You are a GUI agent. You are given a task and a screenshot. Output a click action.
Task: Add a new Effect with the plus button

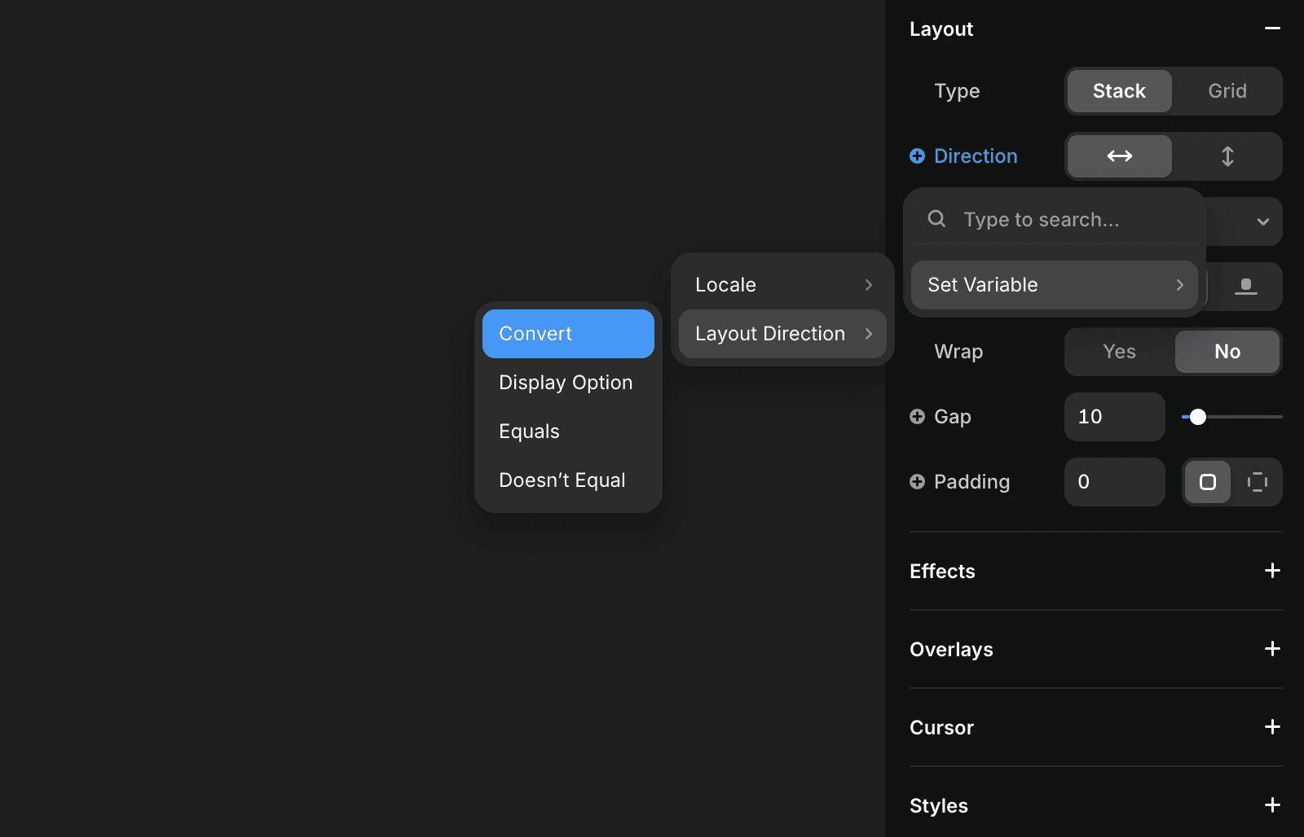1271,571
